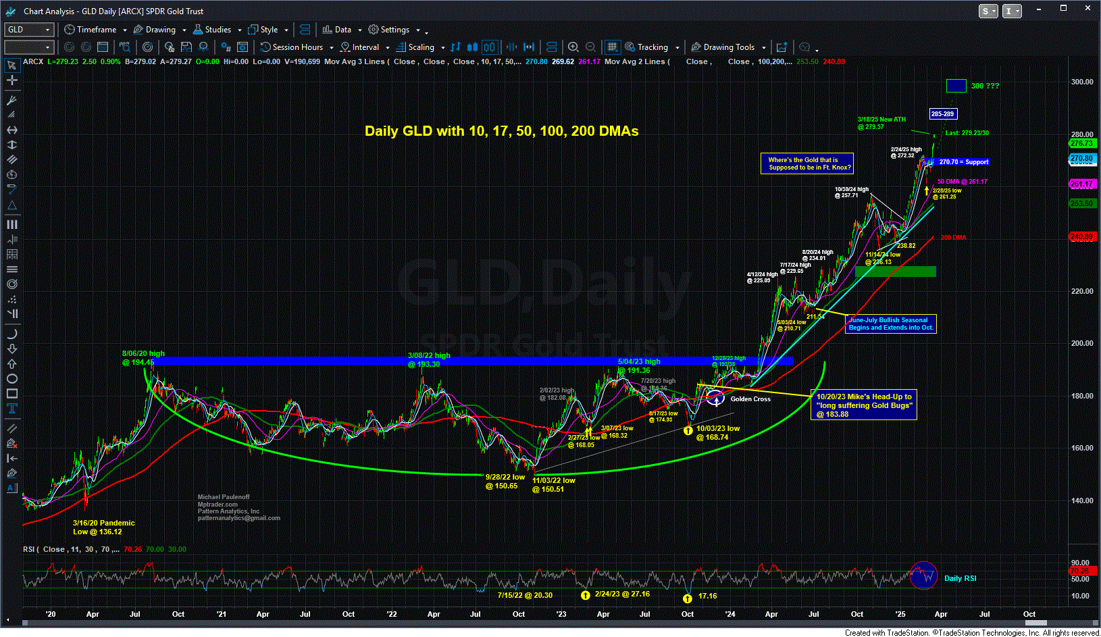Click the 240.89 red price label on axis
The height and width of the screenshot is (637, 1101).
coord(1081,236)
